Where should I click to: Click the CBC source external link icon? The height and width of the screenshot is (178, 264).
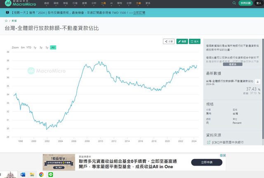208,142
